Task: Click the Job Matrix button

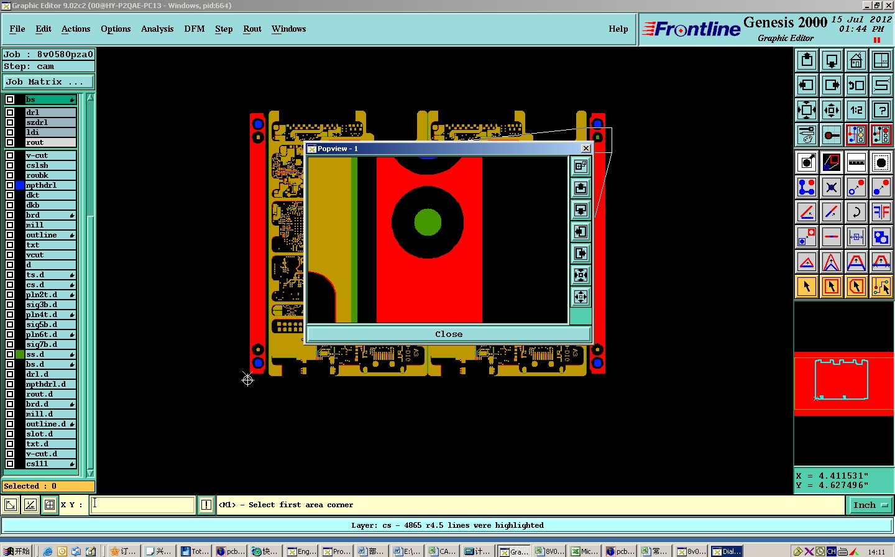Action: coord(48,81)
